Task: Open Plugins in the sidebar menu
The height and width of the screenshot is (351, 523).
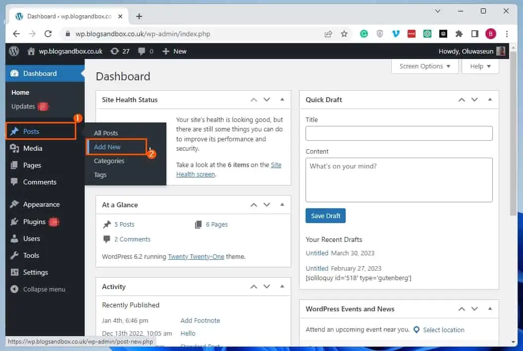Action: (45, 222)
